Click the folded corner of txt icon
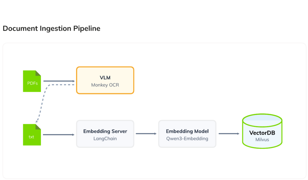 [38, 127]
